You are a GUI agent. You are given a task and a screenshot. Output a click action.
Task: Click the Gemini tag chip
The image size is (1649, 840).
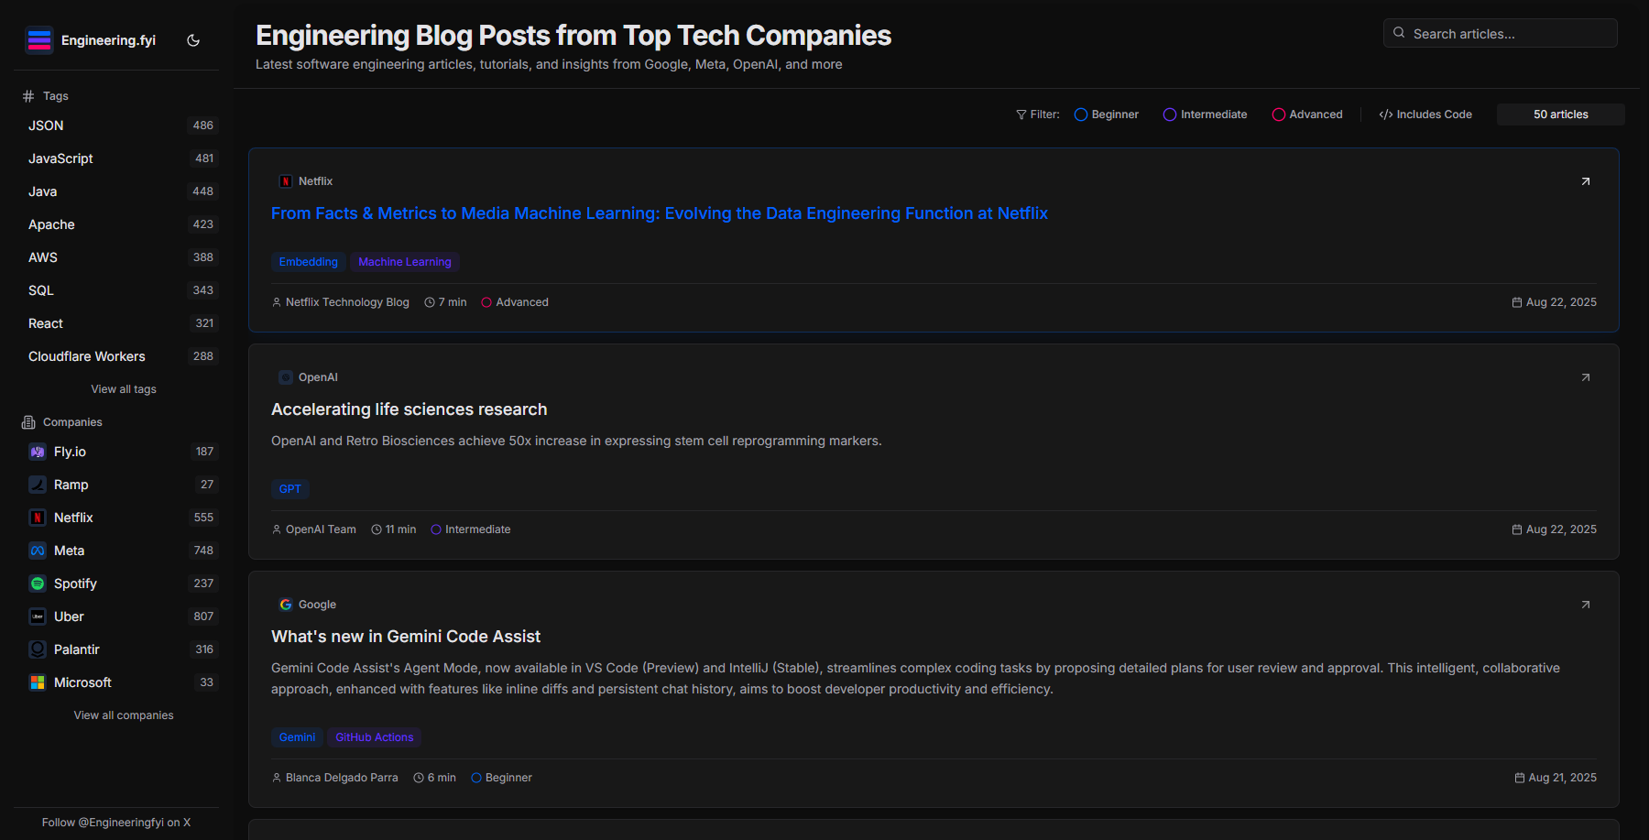coord(298,737)
